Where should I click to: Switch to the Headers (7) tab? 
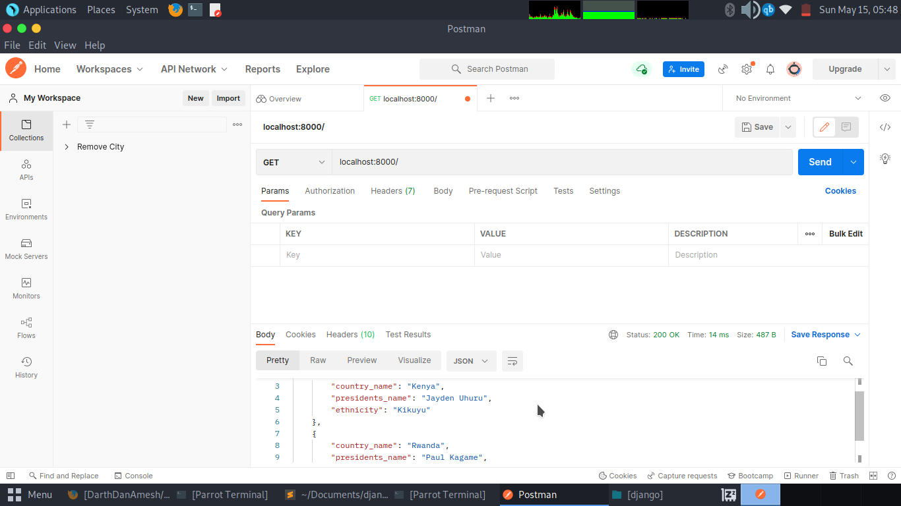tap(392, 191)
